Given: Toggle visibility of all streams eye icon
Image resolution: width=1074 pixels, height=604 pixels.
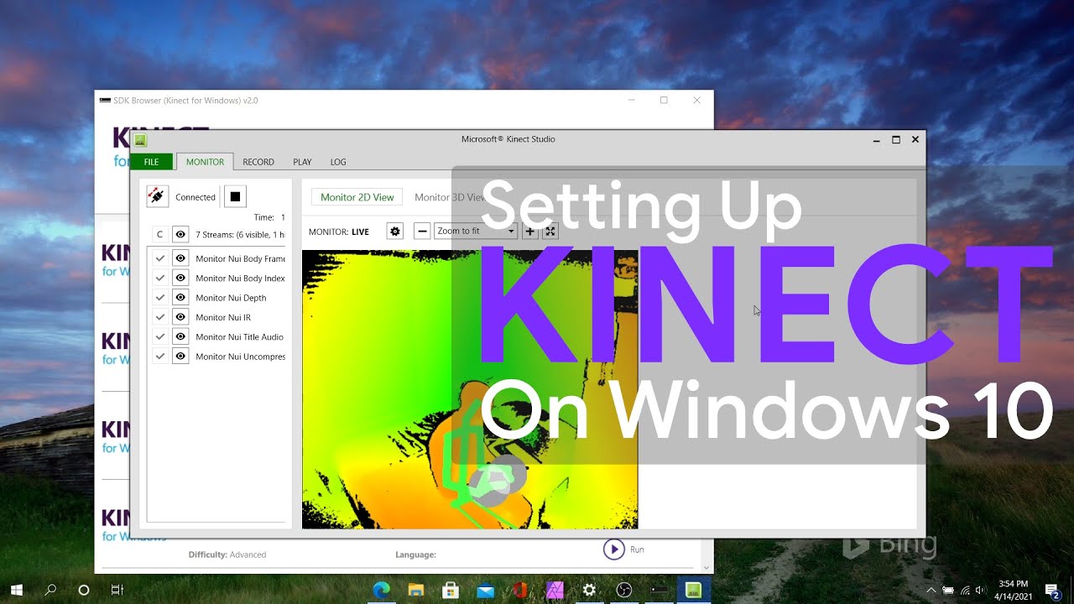Looking at the screenshot, I should click(x=180, y=234).
